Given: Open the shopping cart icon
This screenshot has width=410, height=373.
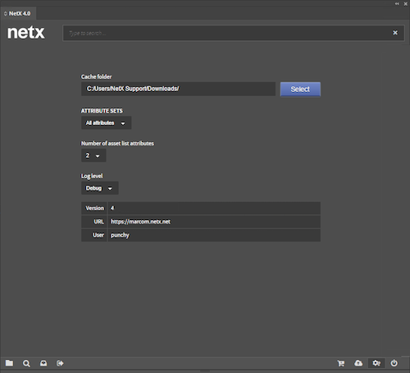Looking at the screenshot, I should tap(341, 363).
